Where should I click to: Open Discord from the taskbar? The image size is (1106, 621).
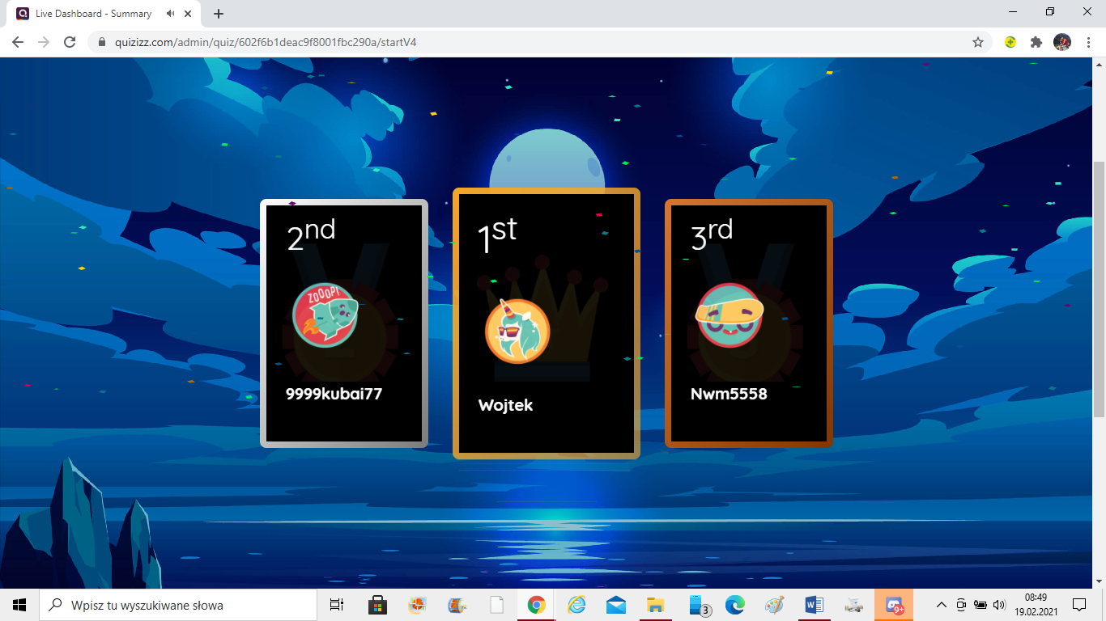pos(894,605)
